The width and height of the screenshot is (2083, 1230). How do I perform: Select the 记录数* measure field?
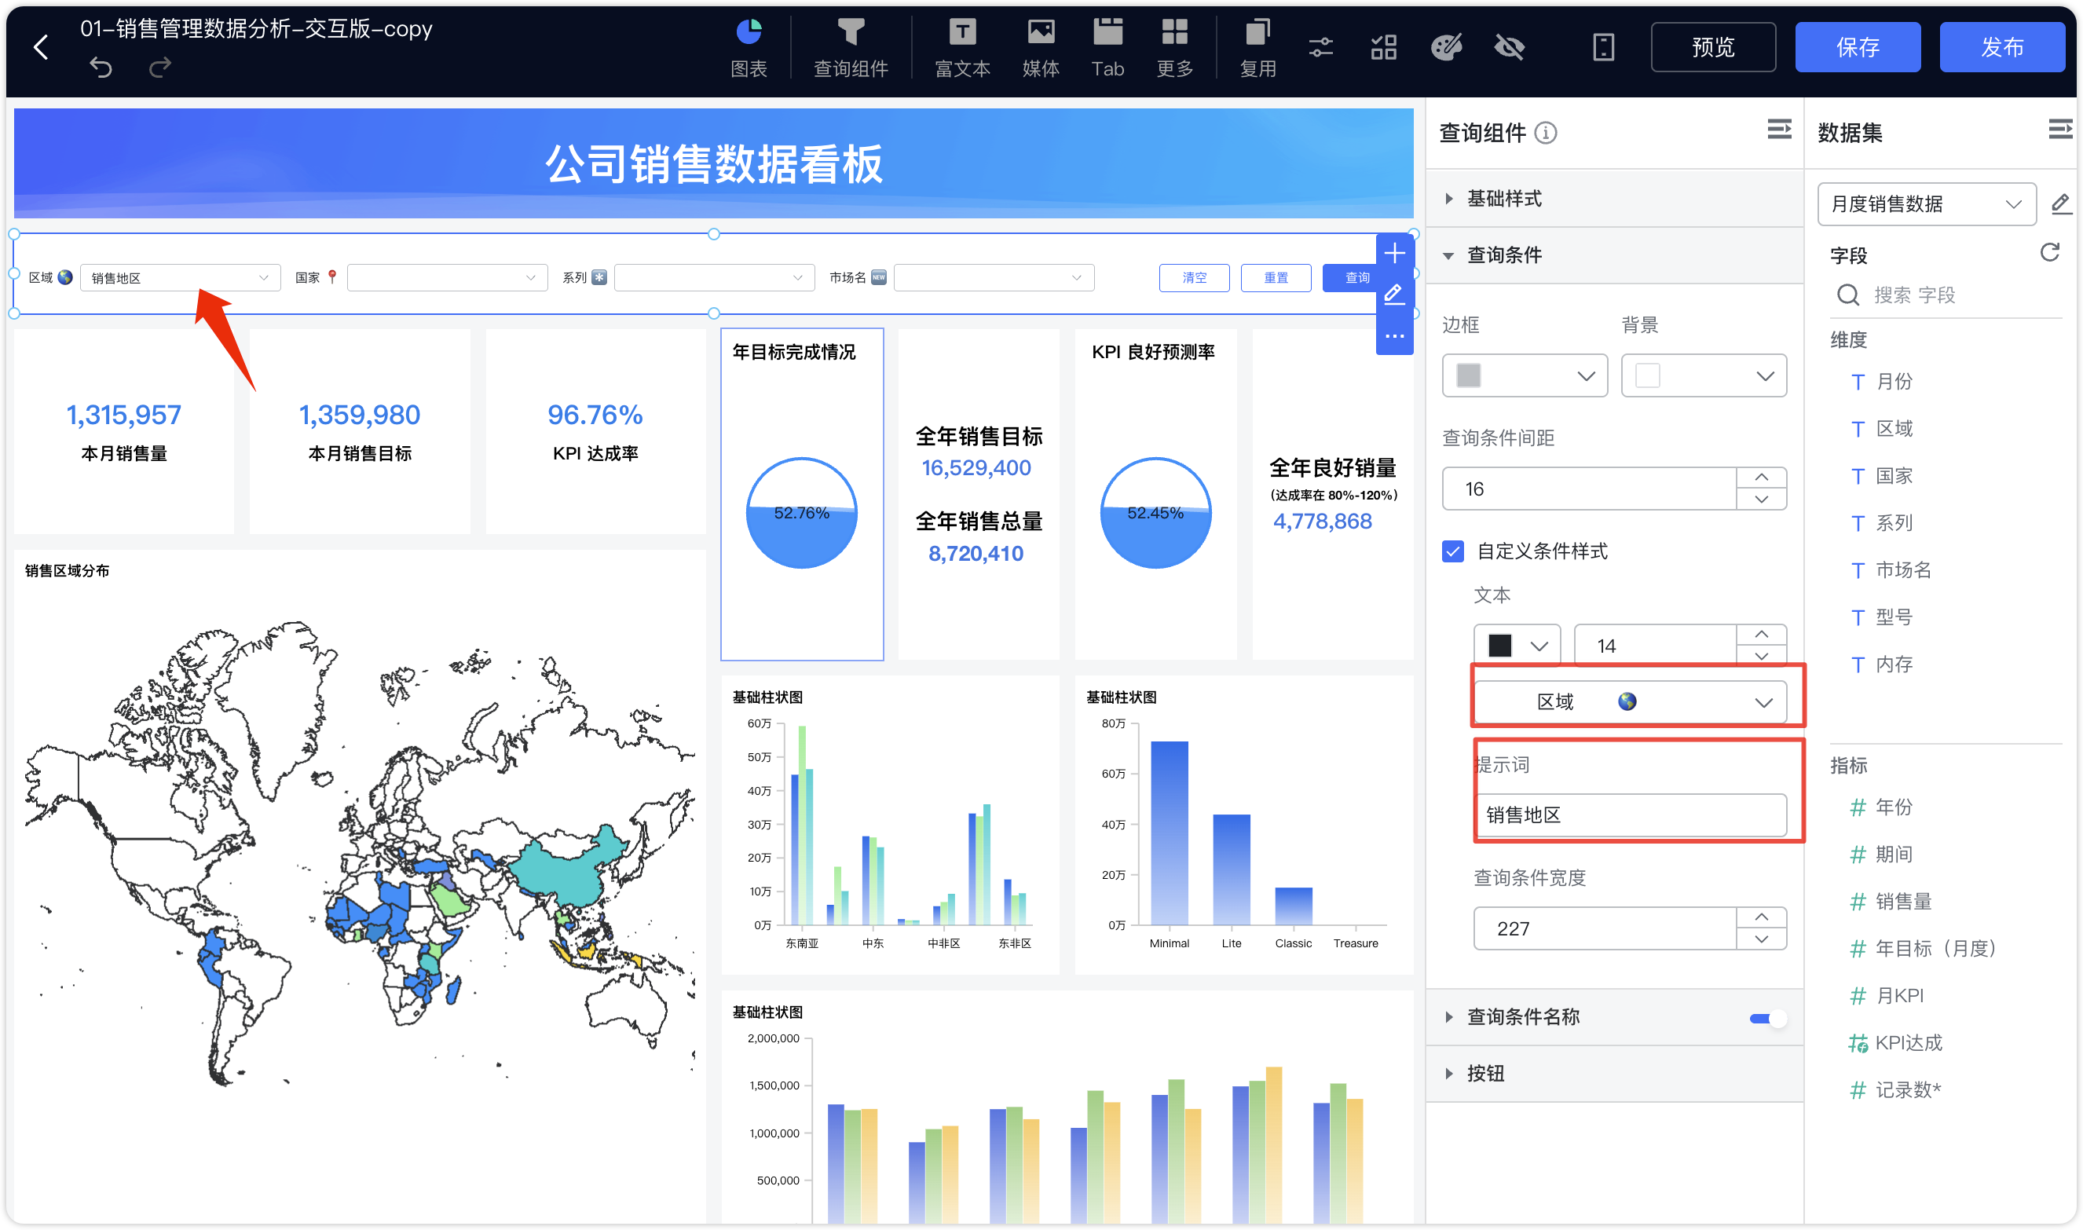point(1907,1090)
